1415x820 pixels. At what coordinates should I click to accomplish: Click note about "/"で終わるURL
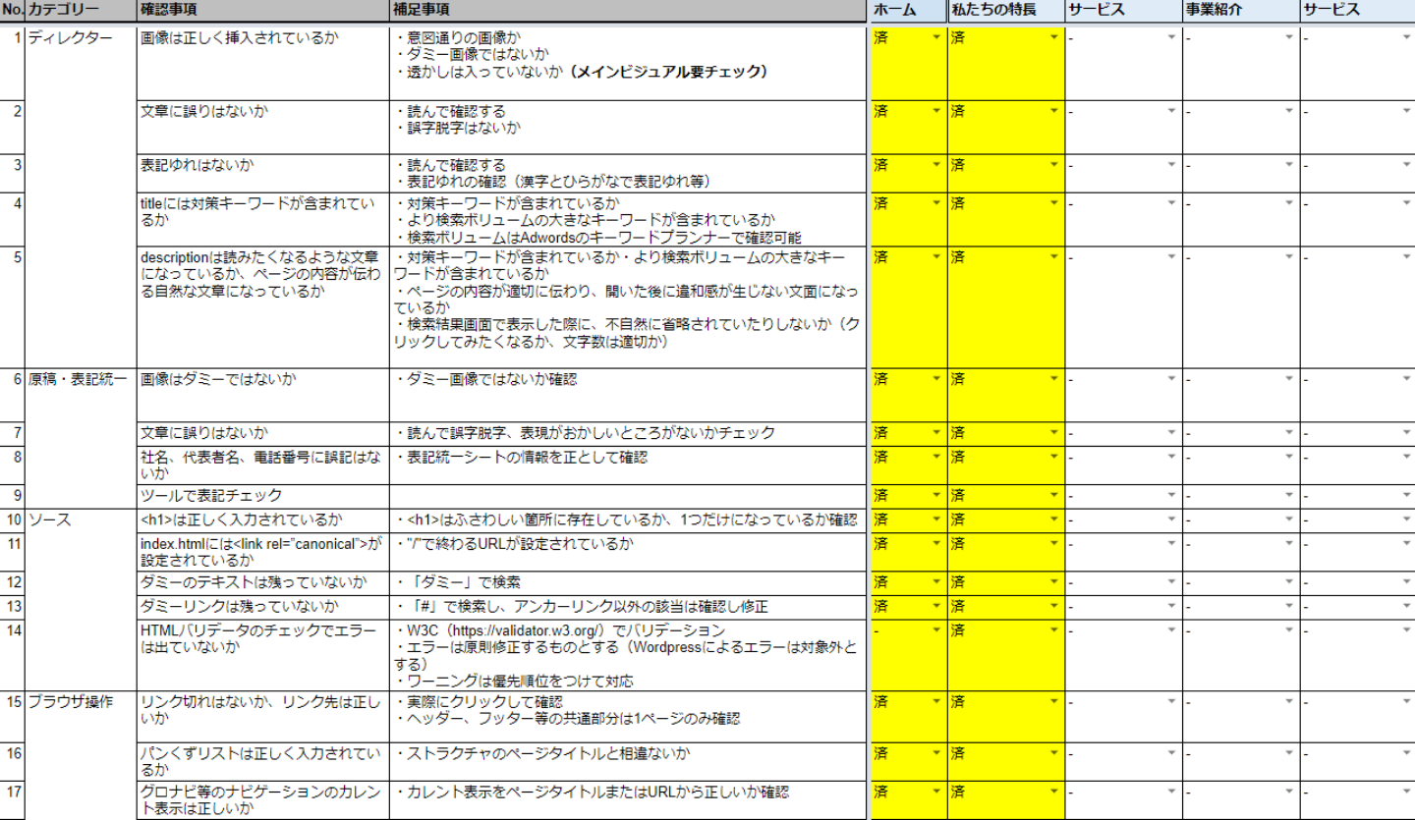(x=627, y=552)
